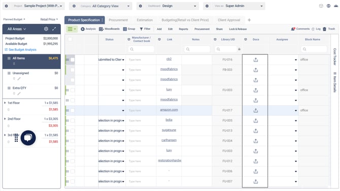Open the Retail Price dropdown
This screenshot has width=340, height=191.
(49, 19)
